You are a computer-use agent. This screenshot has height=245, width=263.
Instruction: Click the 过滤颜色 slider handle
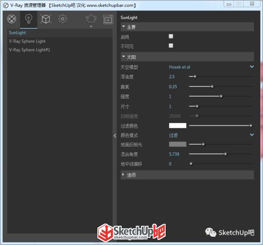click(x=251, y=126)
